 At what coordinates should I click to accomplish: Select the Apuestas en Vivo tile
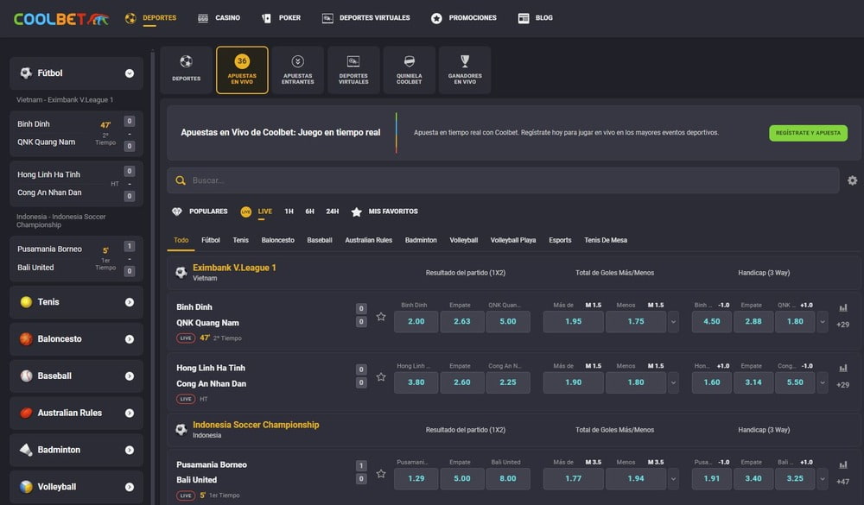point(242,70)
